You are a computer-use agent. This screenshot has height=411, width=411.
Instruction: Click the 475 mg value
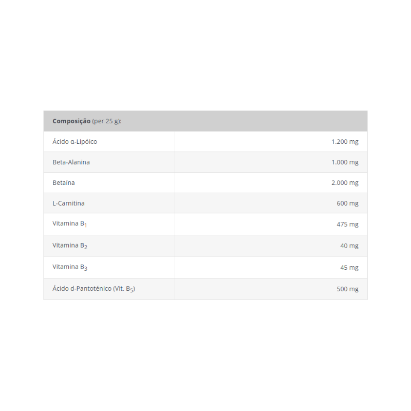(347, 224)
